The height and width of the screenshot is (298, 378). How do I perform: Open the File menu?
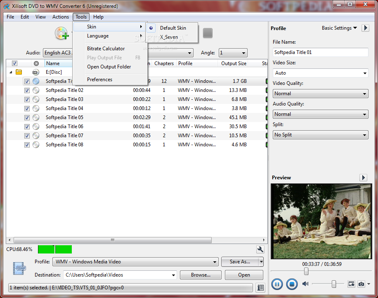10,17
